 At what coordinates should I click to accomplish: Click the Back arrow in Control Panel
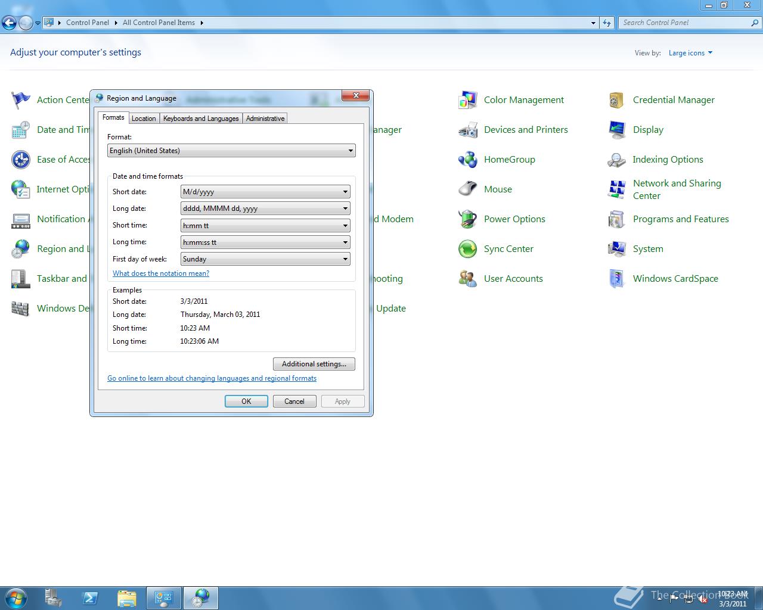pyautogui.click(x=9, y=23)
